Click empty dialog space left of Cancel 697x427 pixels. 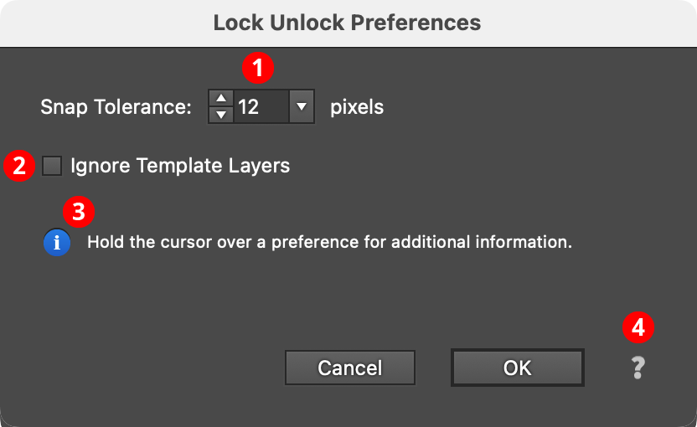[x=151, y=368]
